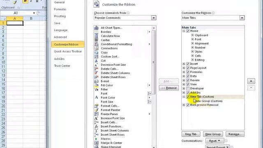Image resolution: width=263 pixels, height=148 pixels.
Task: Pick the E-mail command icon
Action: click(x=97, y=81)
